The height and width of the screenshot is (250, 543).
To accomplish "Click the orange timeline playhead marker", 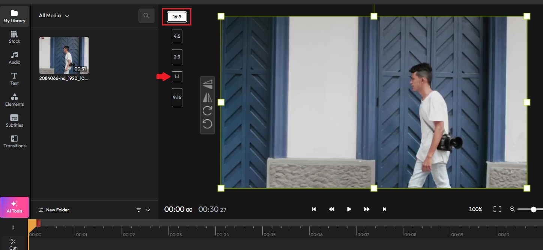I will pos(32,225).
